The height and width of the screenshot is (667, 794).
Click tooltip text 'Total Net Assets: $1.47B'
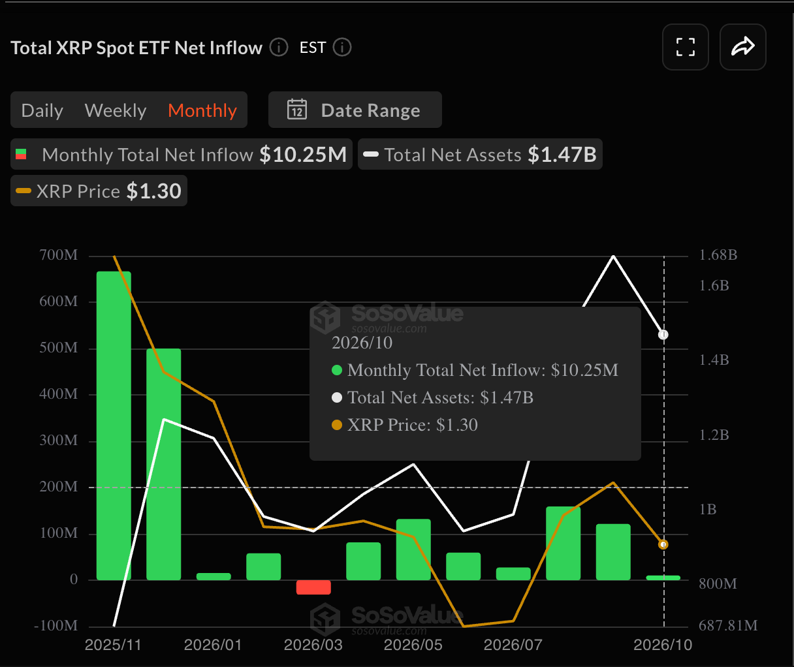point(441,397)
